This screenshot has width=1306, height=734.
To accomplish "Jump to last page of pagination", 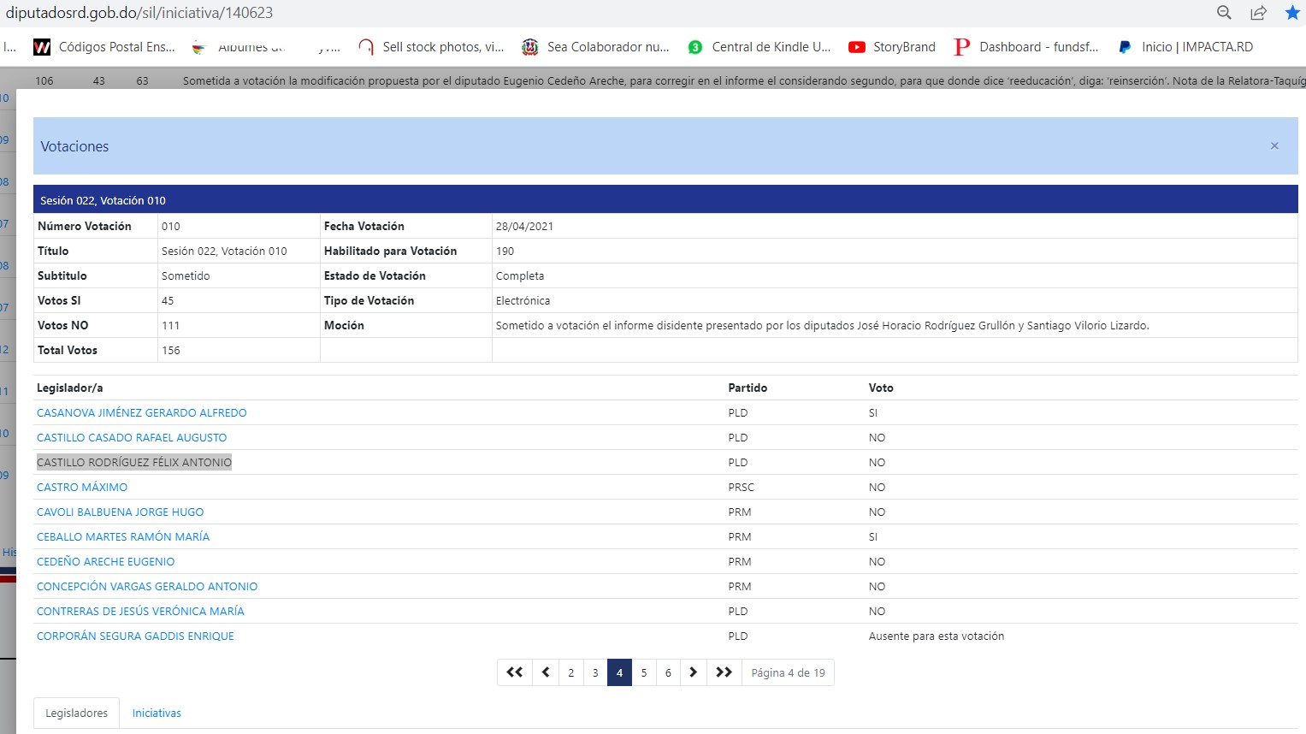I will click(724, 672).
